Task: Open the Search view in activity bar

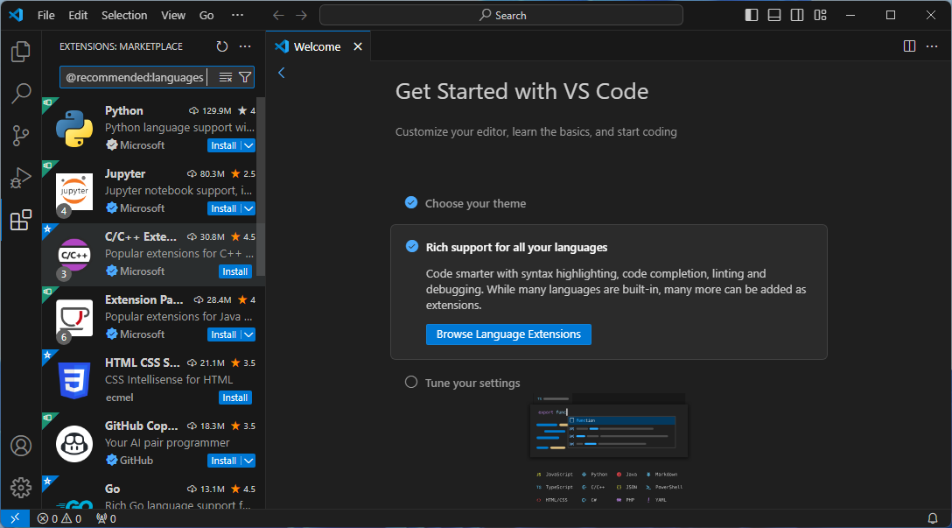Action: click(21, 94)
